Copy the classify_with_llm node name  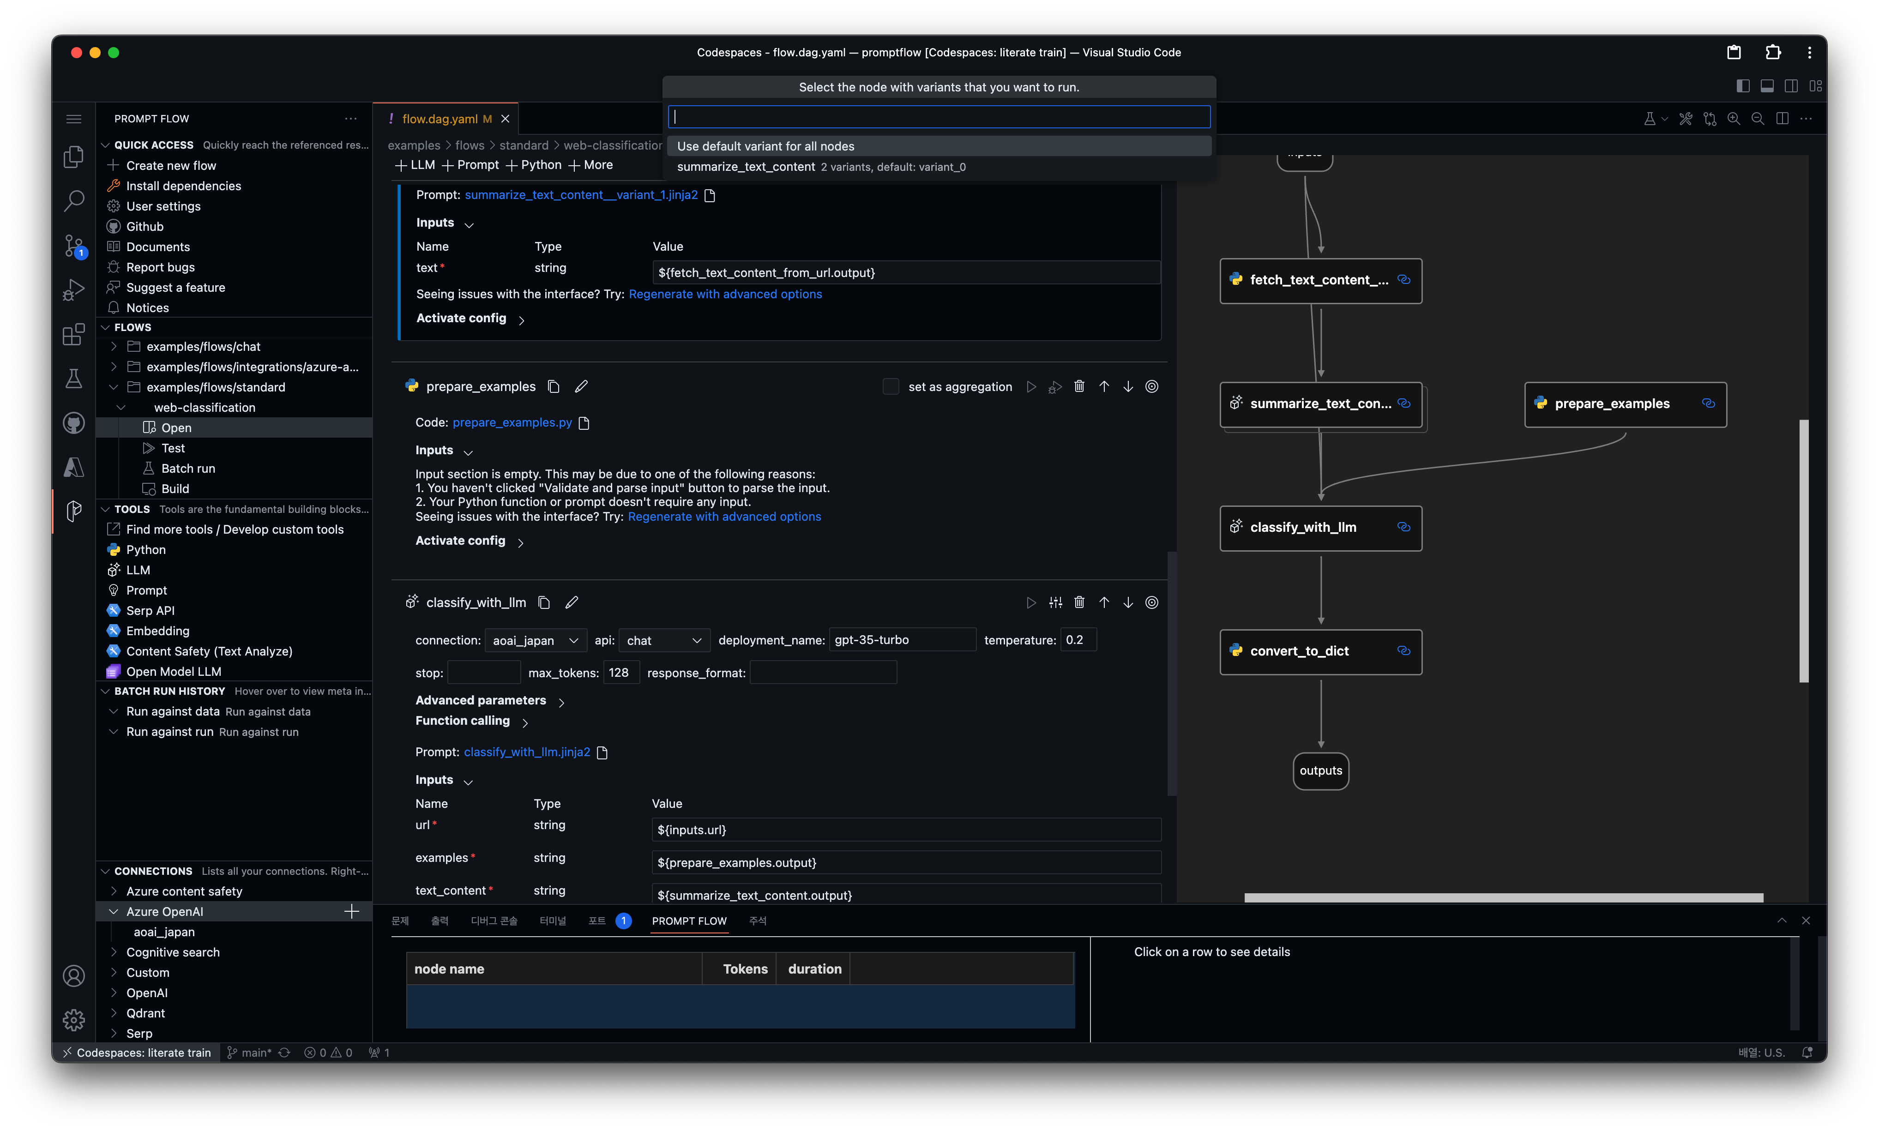pyautogui.click(x=544, y=602)
